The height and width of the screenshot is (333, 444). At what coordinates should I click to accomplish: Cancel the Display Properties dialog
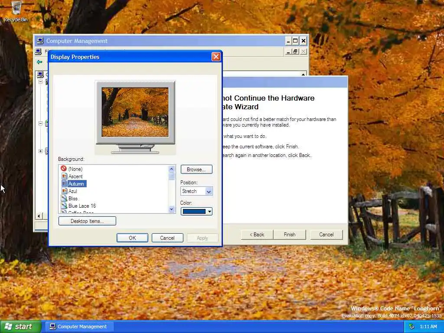coord(167,238)
